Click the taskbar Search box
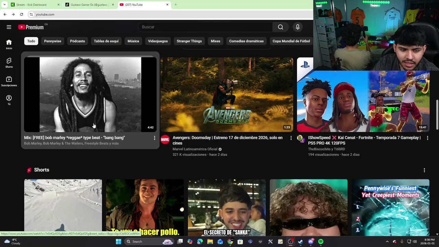Viewport: 439px width, 247px height. [149, 242]
